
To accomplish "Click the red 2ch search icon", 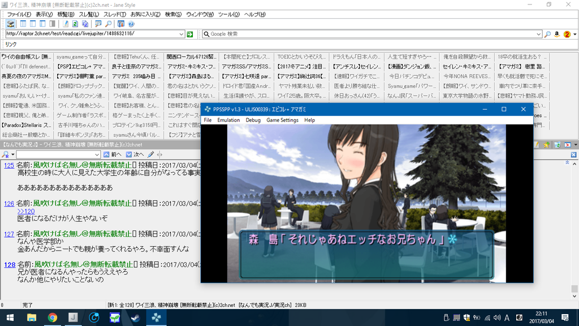I will (x=567, y=34).
